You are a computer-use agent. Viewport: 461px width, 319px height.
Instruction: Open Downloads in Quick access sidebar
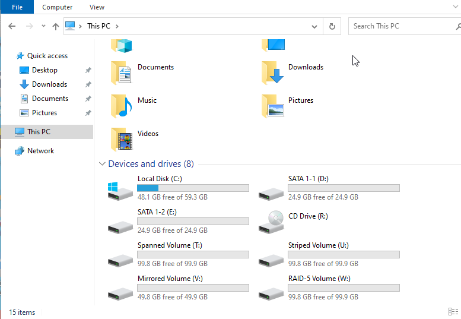point(49,84)
